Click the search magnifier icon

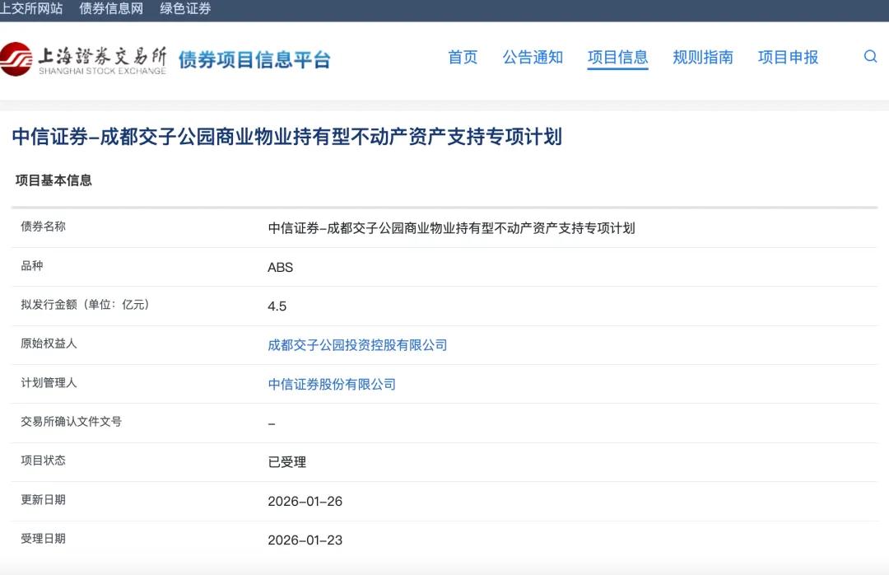870,57
